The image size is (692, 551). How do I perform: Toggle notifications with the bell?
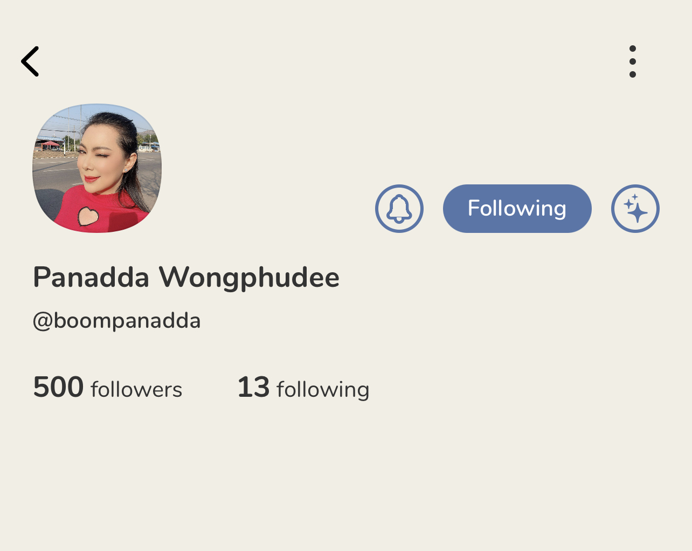[x=399, y=209]
